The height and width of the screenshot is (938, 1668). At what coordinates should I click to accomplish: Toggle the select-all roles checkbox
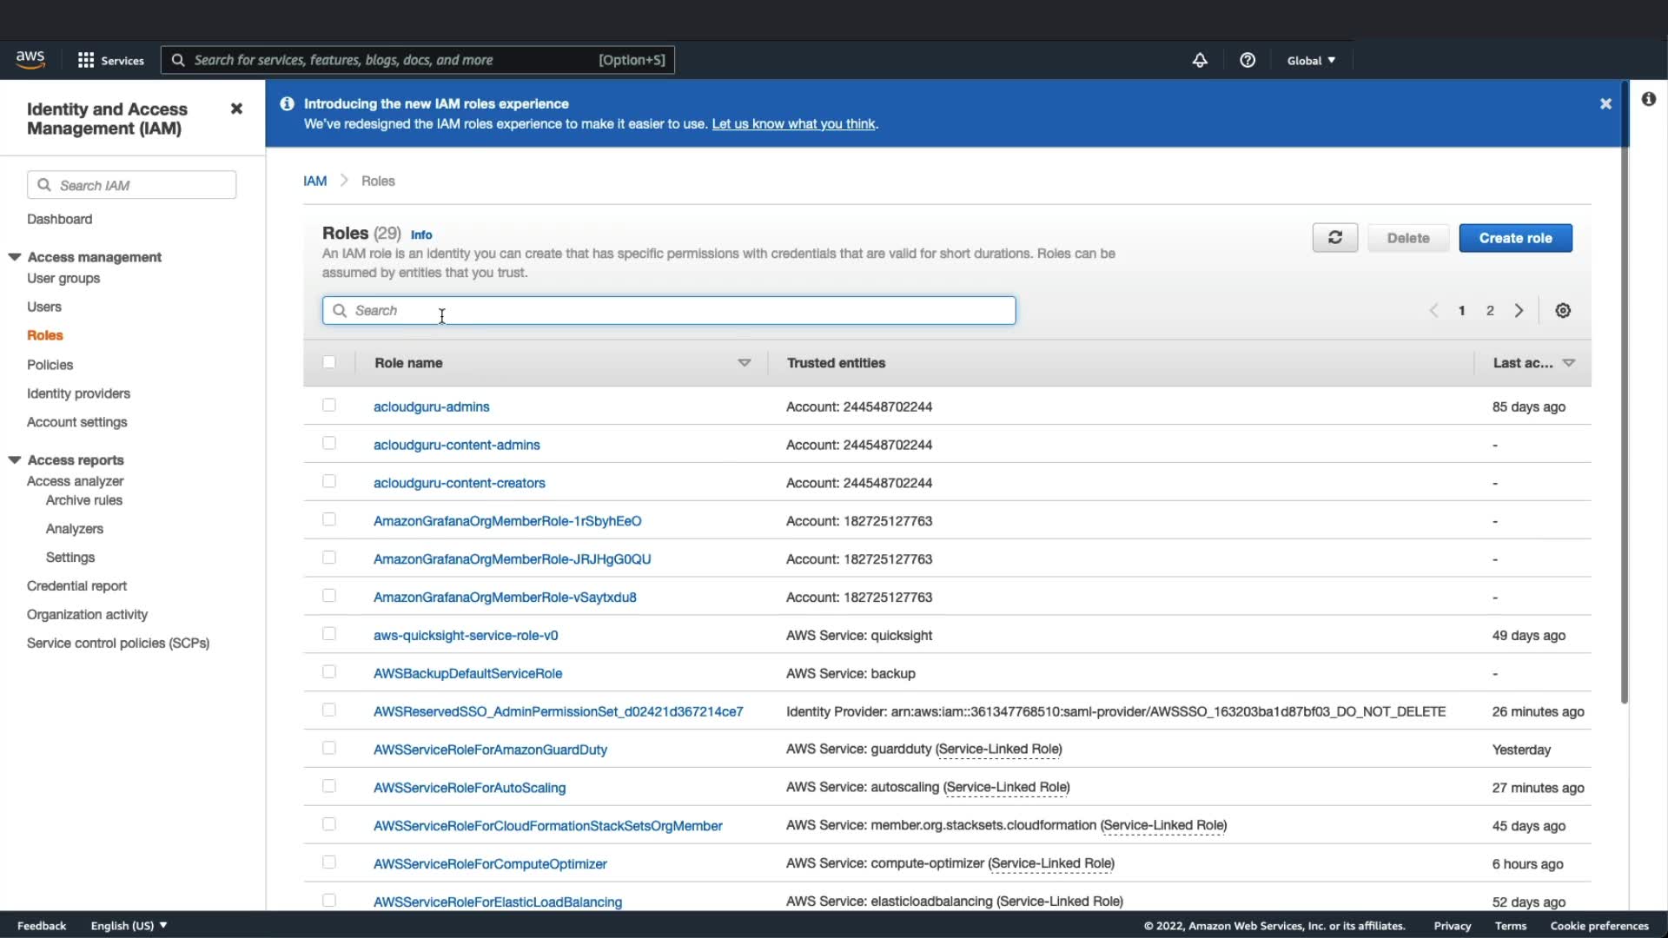(328, 362)
